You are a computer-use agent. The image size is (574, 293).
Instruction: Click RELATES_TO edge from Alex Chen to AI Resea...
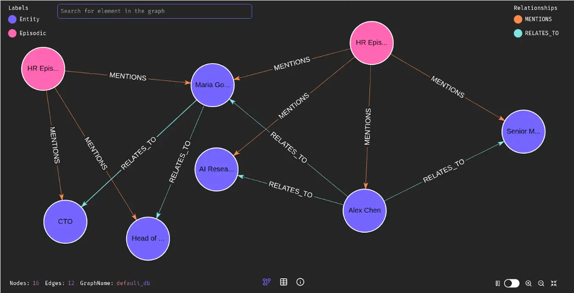point(291,190)
